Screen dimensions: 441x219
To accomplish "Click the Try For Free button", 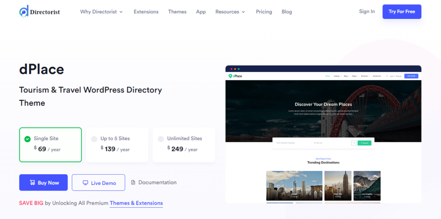I will [402, 12].
